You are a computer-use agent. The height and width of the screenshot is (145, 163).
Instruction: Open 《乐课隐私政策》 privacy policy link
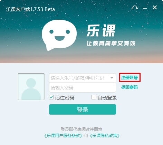click(105, 136)
